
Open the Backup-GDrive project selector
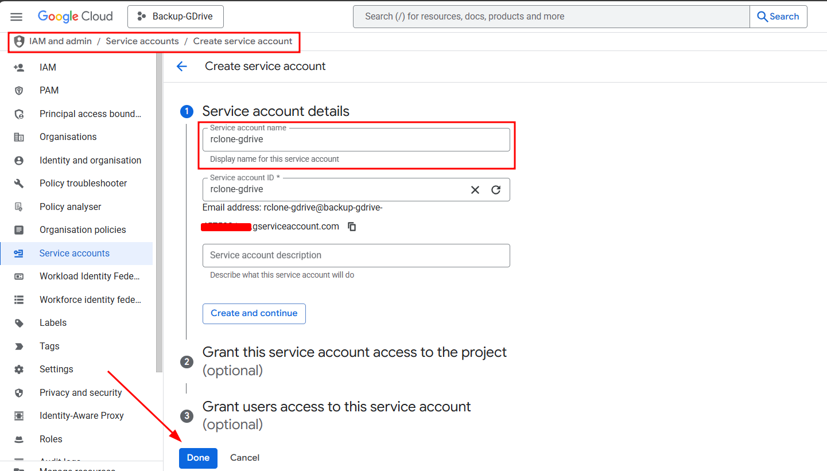(175, 17)
